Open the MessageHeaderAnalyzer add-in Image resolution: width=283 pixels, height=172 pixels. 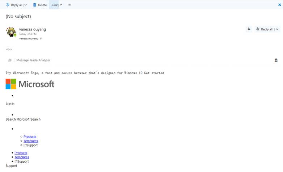(33, 60)
